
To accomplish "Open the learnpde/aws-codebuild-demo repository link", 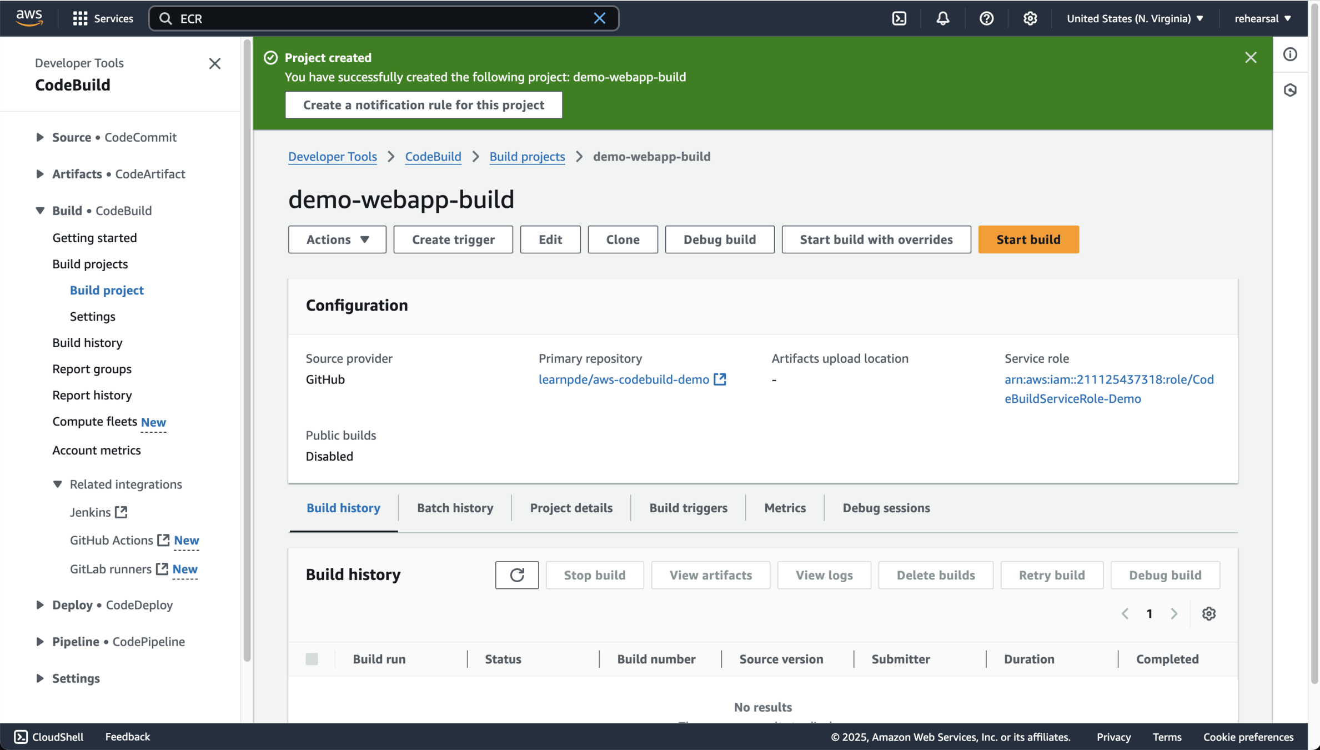I will [x=624, y=379].
